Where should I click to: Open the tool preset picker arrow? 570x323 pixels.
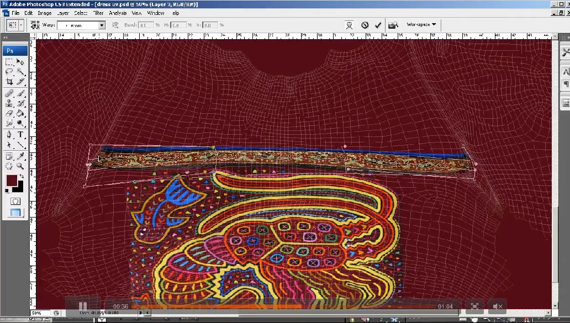pos(21,25)
